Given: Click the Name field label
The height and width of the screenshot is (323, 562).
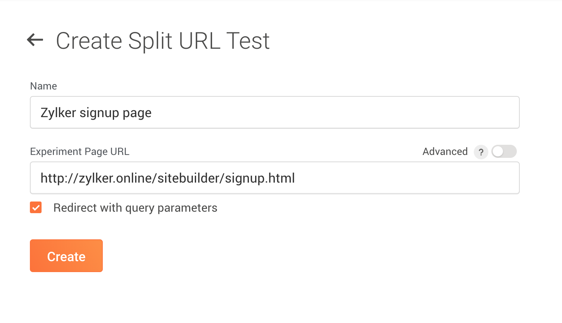Looking at the screenshot, I should point(43,86).
